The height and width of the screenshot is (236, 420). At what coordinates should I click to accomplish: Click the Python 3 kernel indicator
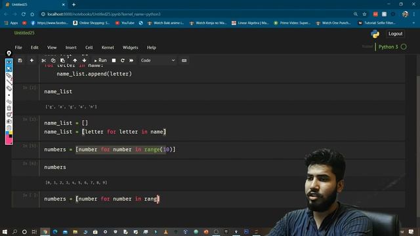coord(388,47)
